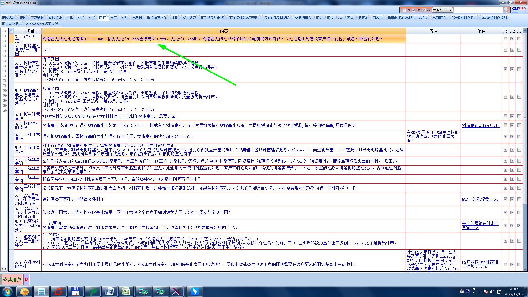The width and height of the screenshot is (528, 297).
Task: Expand the first tree node in left panel
Action: tap(4, 31)
